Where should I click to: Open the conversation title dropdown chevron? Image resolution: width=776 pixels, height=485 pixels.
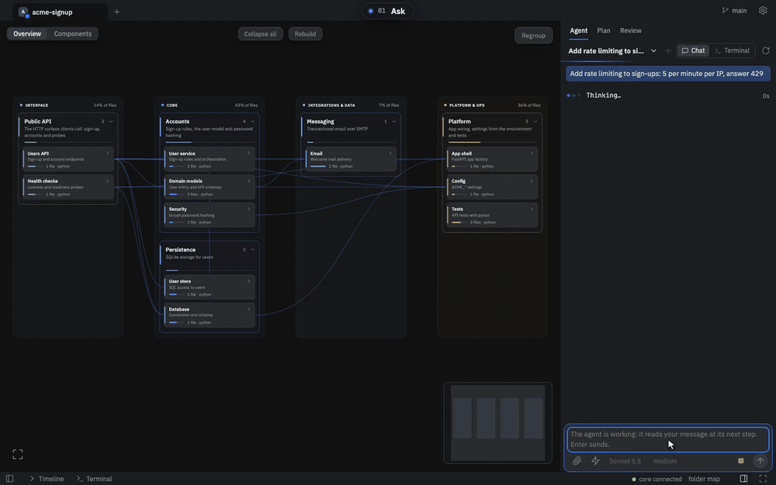click(653, 51)
